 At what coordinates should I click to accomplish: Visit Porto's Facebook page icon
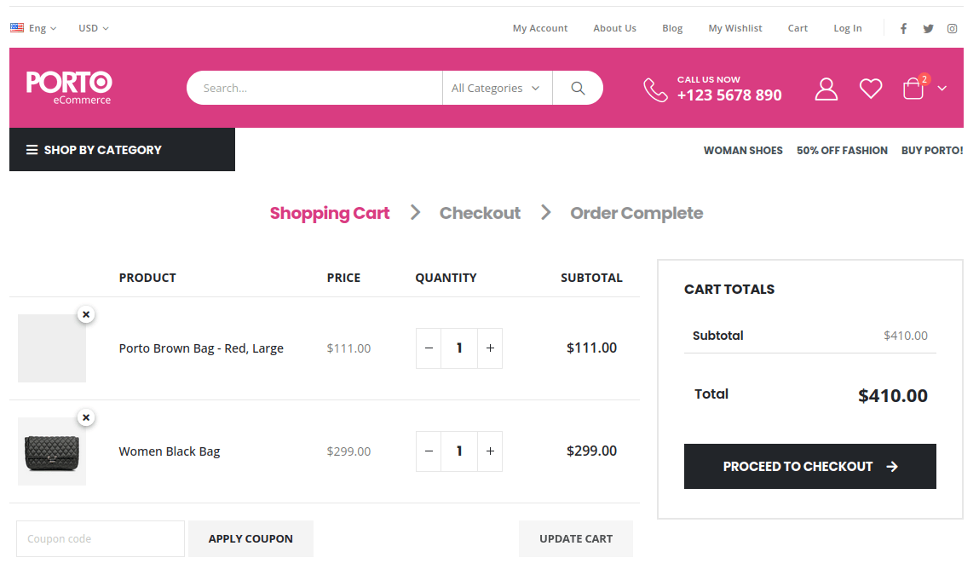click(x=903, y=28)
